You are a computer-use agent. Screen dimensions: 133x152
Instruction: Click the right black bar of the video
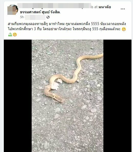pos(117,96)
